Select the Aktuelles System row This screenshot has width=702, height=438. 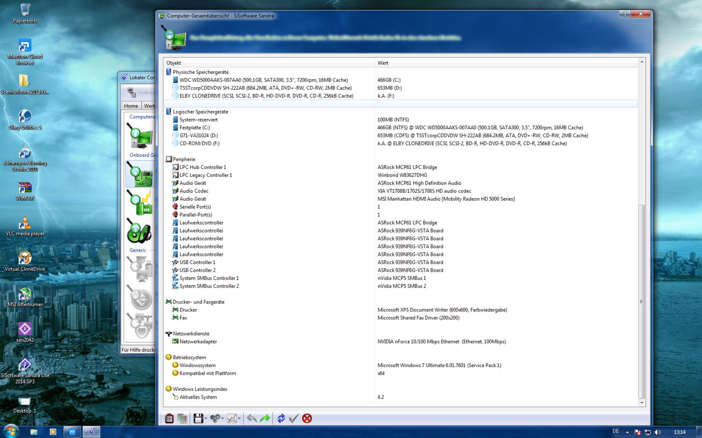401,397
